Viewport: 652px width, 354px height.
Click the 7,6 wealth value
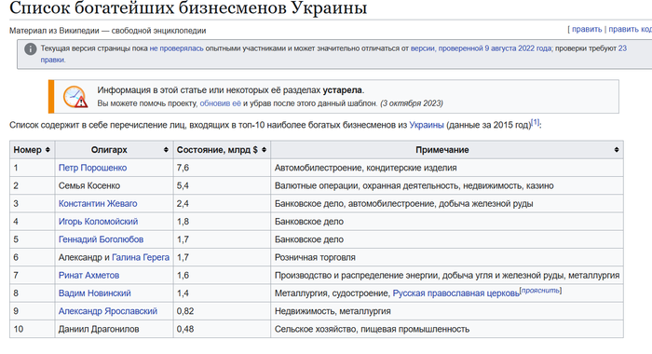point(183,168)
